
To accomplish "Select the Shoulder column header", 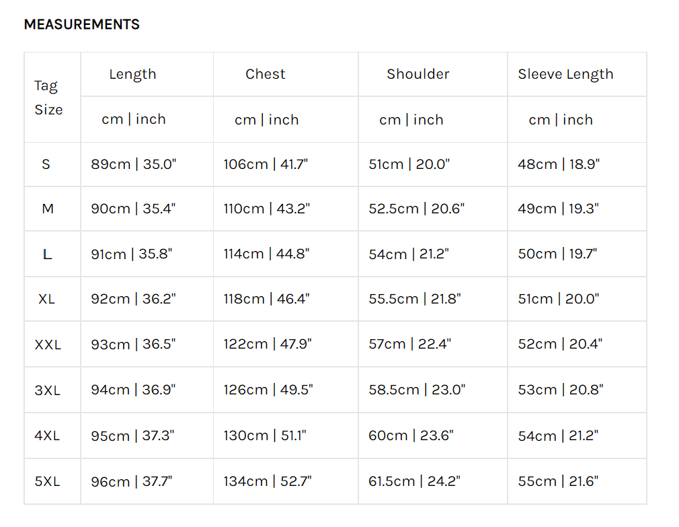I will [417, 75].
